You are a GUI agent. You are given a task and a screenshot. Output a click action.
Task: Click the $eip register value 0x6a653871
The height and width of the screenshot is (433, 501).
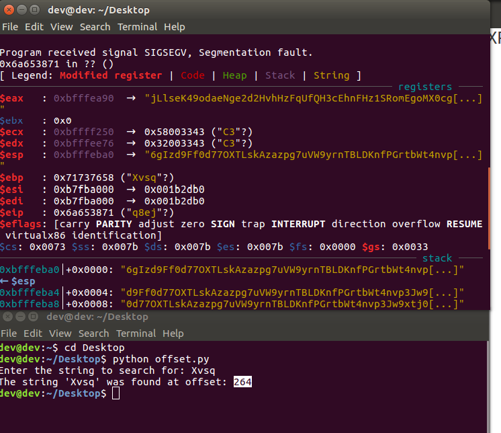[83, 212]
